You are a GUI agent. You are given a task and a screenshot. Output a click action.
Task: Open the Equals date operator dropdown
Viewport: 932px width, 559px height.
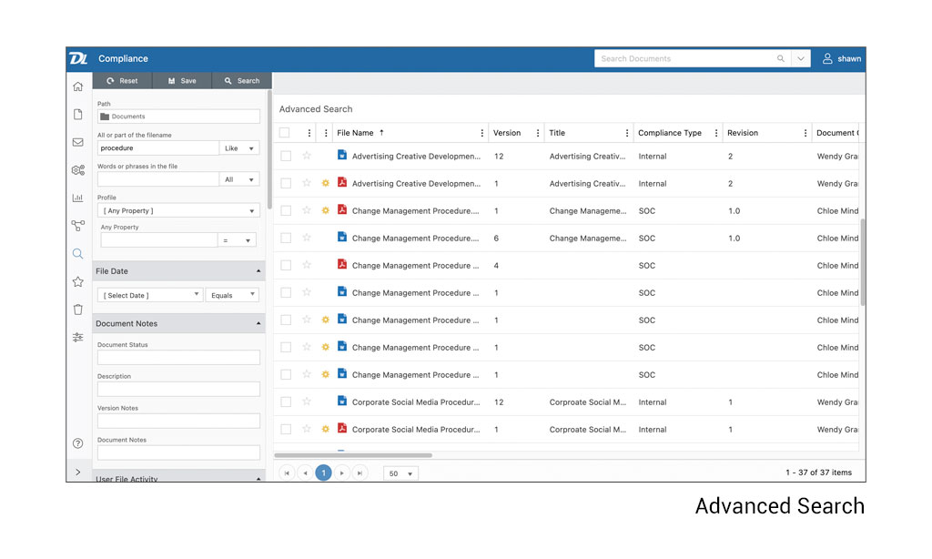pyautogui.click(x=232, y=295)
